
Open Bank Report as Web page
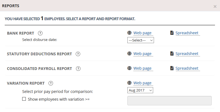click(x=142, y=33)
